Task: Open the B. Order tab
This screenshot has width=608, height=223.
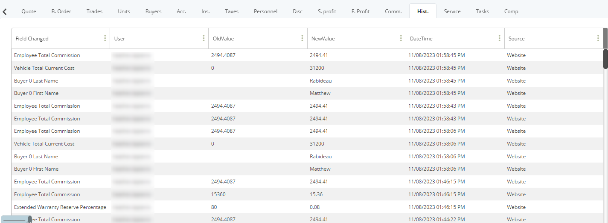Action: point(61,11)
